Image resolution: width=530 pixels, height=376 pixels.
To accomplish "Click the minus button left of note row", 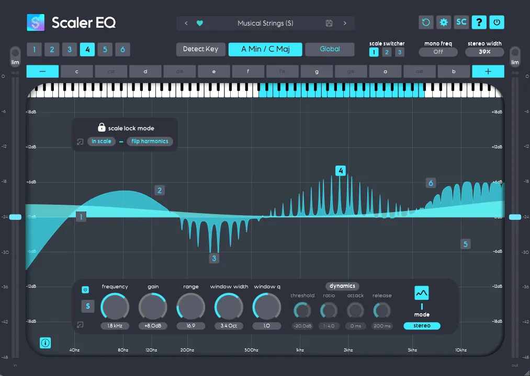I will click(x=42, y=72).
